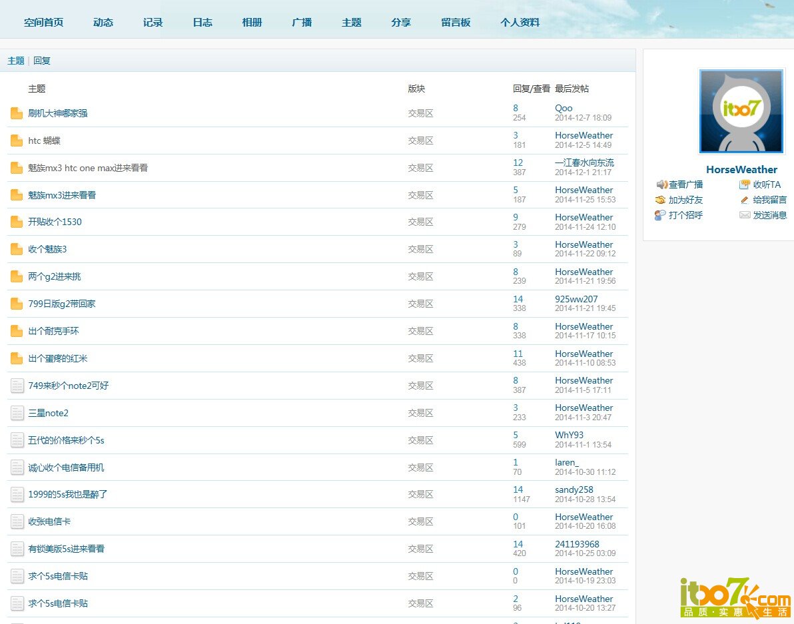
Task: Select 主题 in the top navigation bar
Action: (352, 22)
